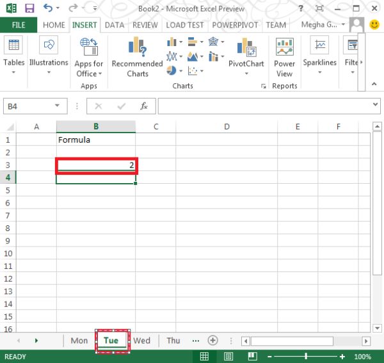
Task: Switch to Normal view in status bar
Action: (x=204, y=356)
